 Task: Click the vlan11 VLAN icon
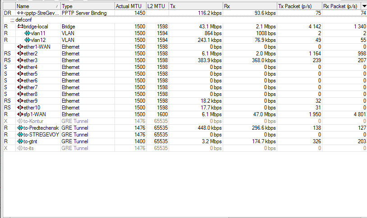point(28,33)
